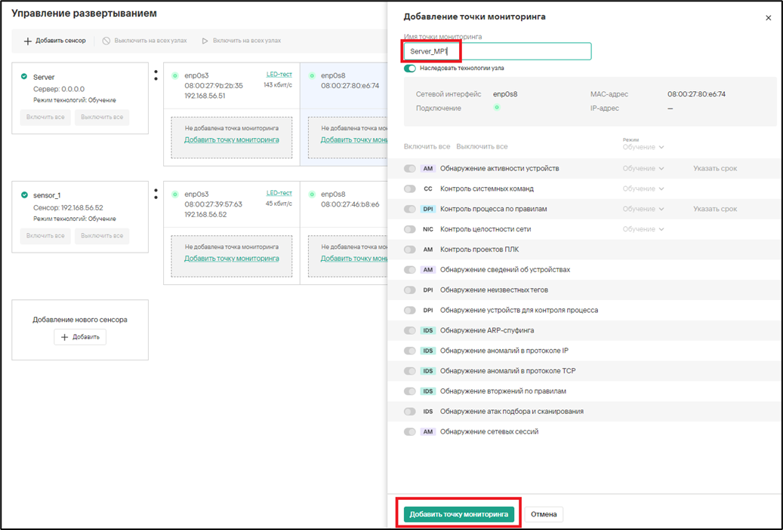
Task: Click Включить все on sensor_1 card
Action: click(45, 236)
